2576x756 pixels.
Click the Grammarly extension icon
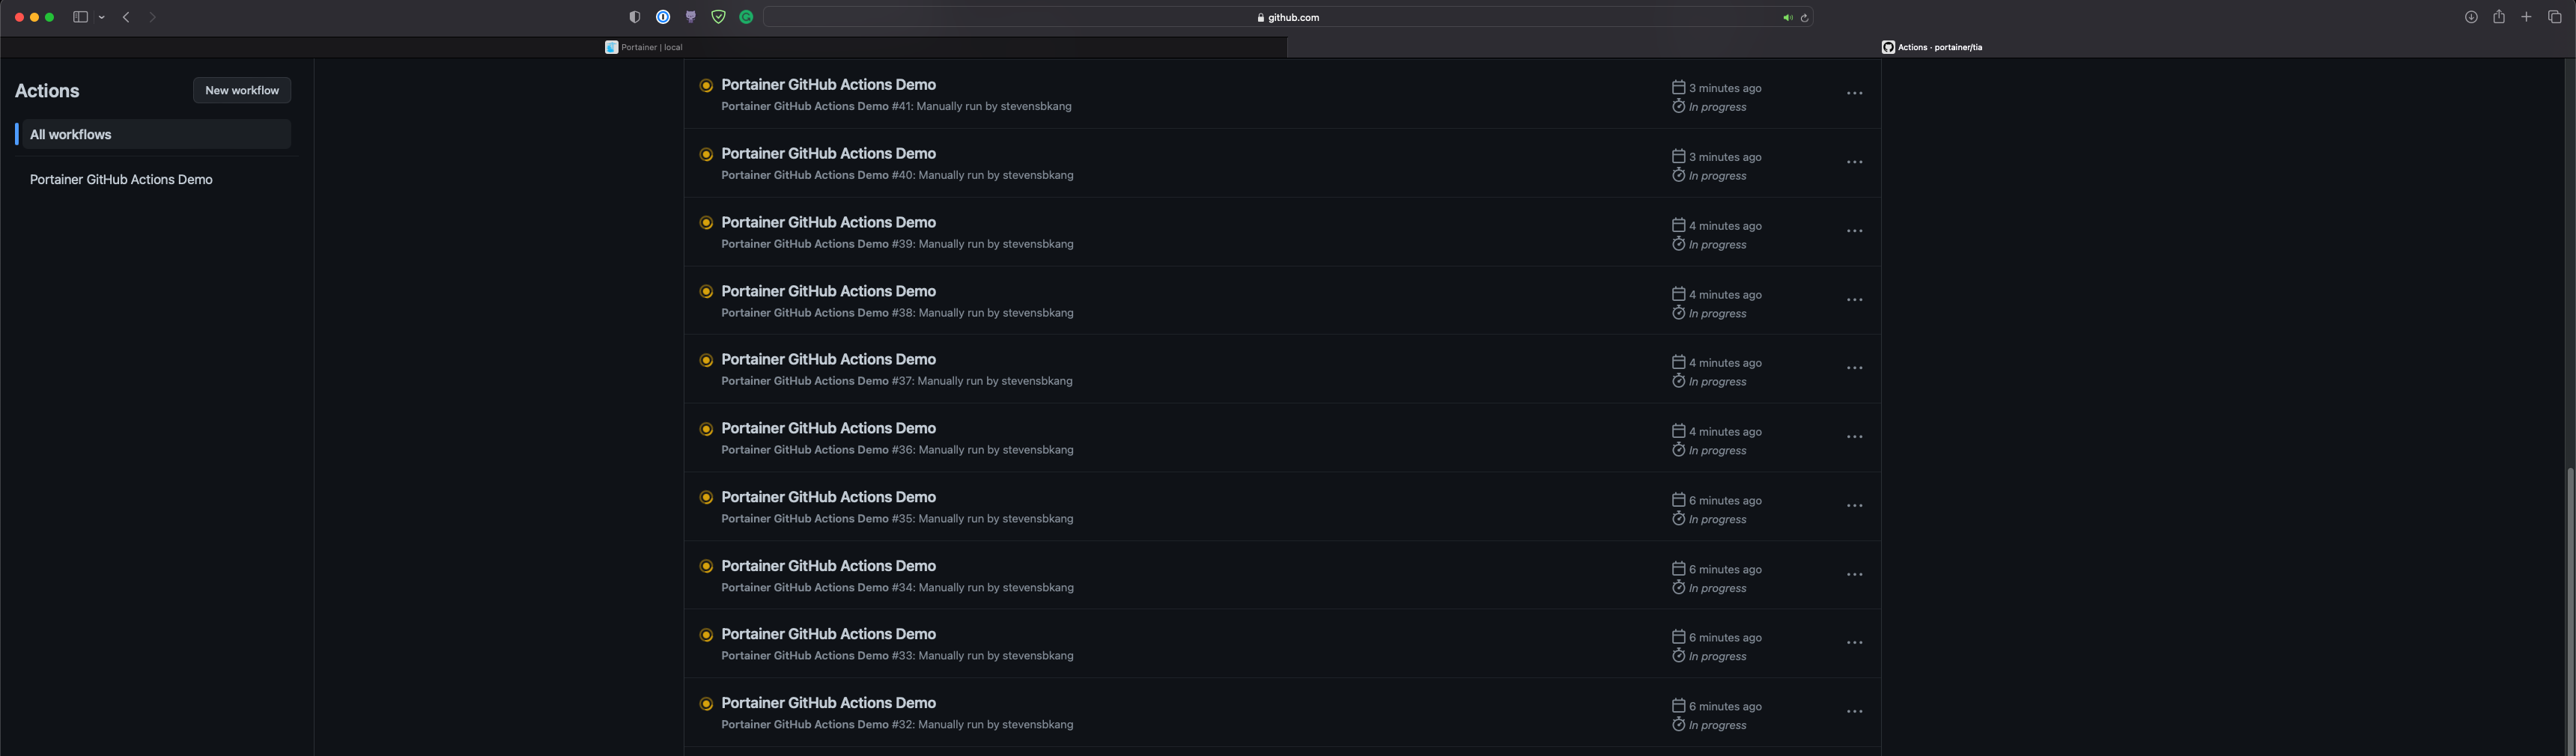pos(746,17)
